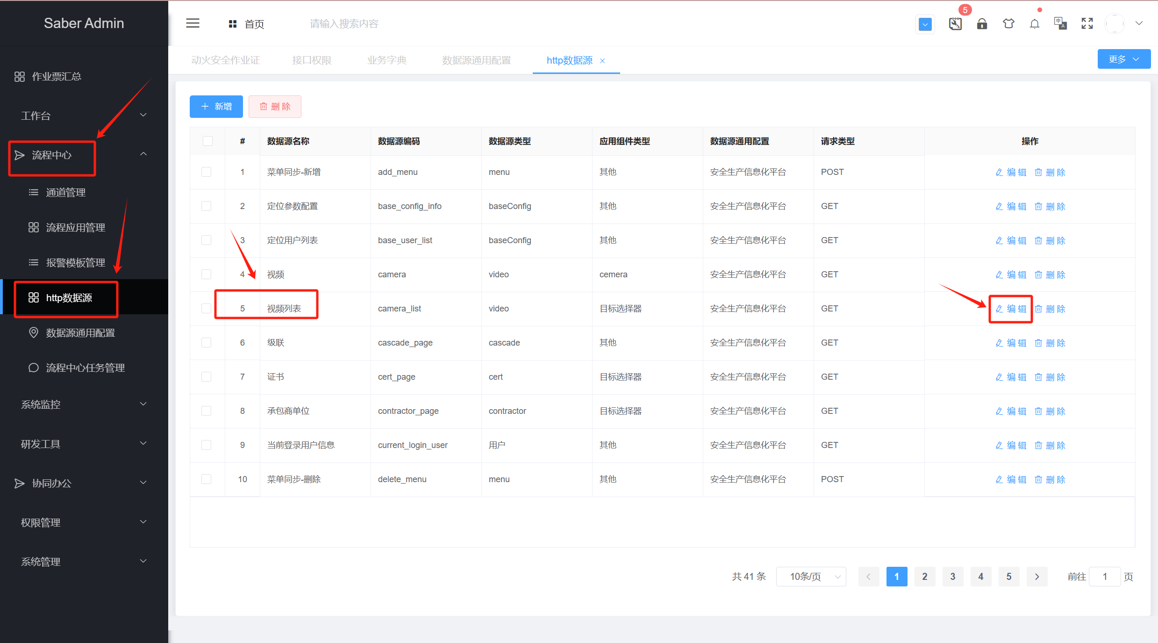Click the 首页 home grid icon
1158x643 pixels.
point(232,24)
